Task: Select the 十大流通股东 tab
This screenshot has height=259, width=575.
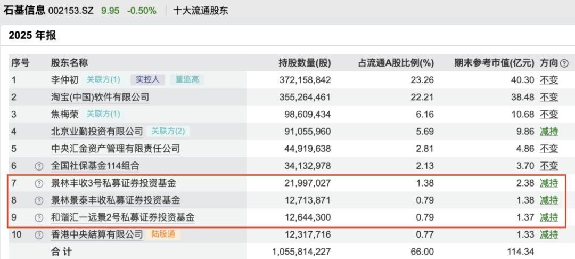Action: (201, 11)
